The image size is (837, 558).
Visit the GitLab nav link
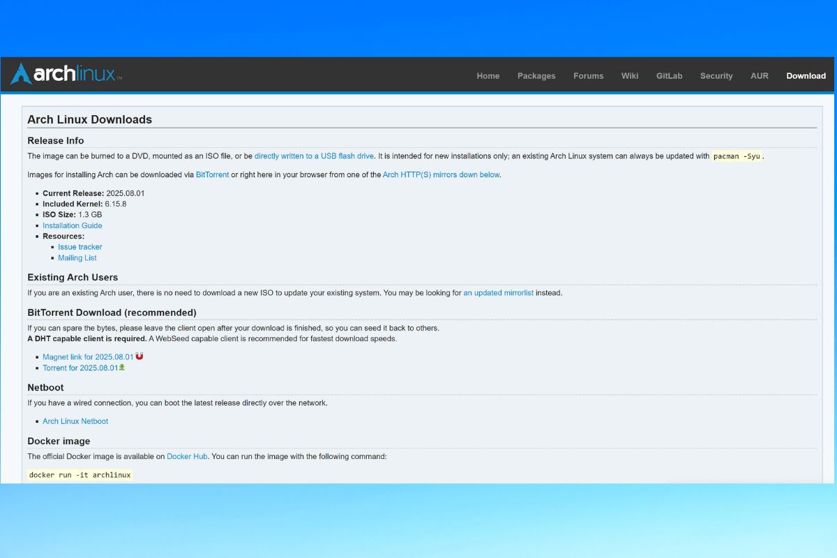[x=670, y=76]
